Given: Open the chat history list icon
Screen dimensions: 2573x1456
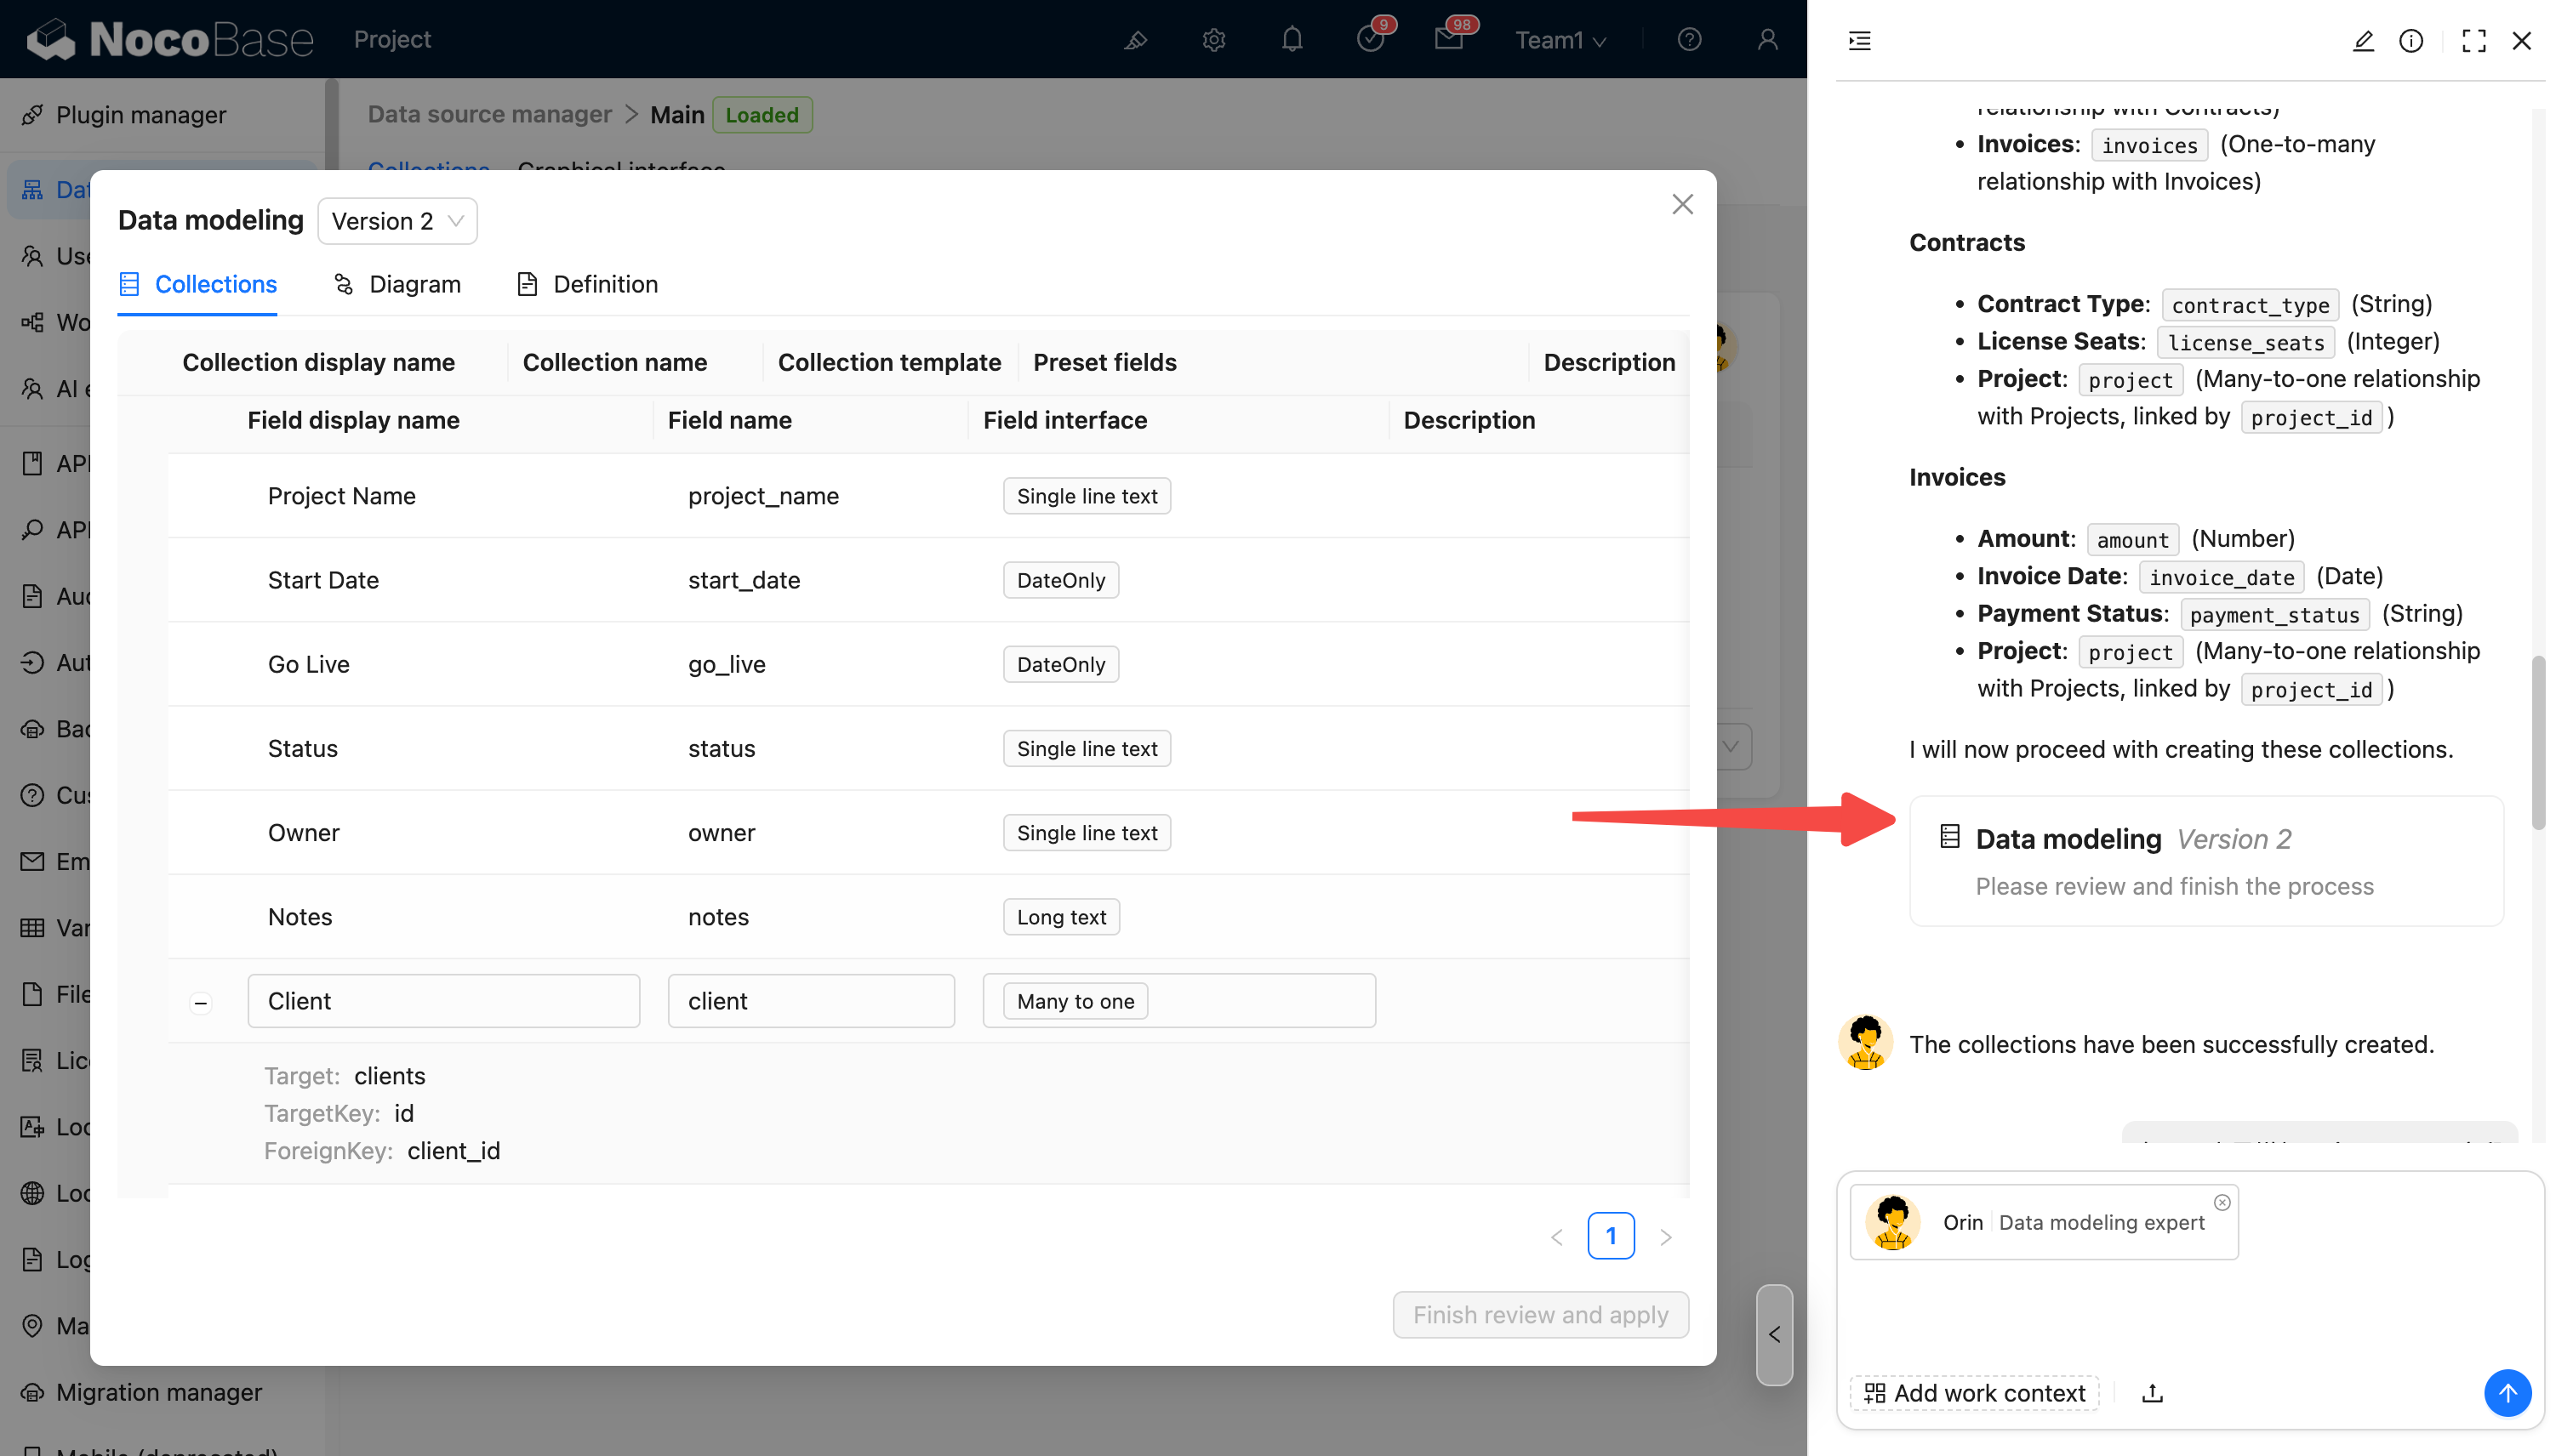Looking at the screenshot, I should (x=1860, y=41).
